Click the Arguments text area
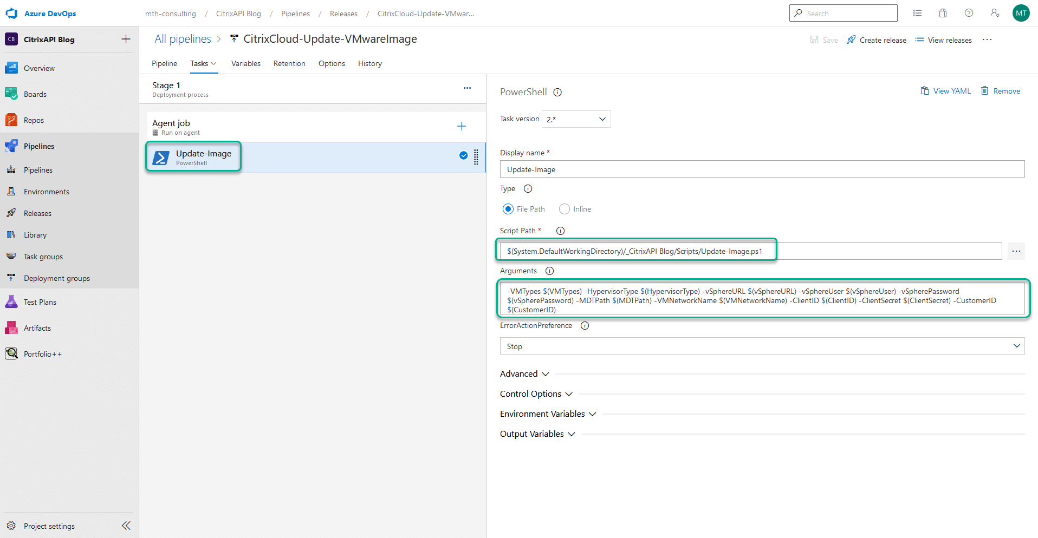Screen dimensions: 1038x538 (x=762, y=299)
